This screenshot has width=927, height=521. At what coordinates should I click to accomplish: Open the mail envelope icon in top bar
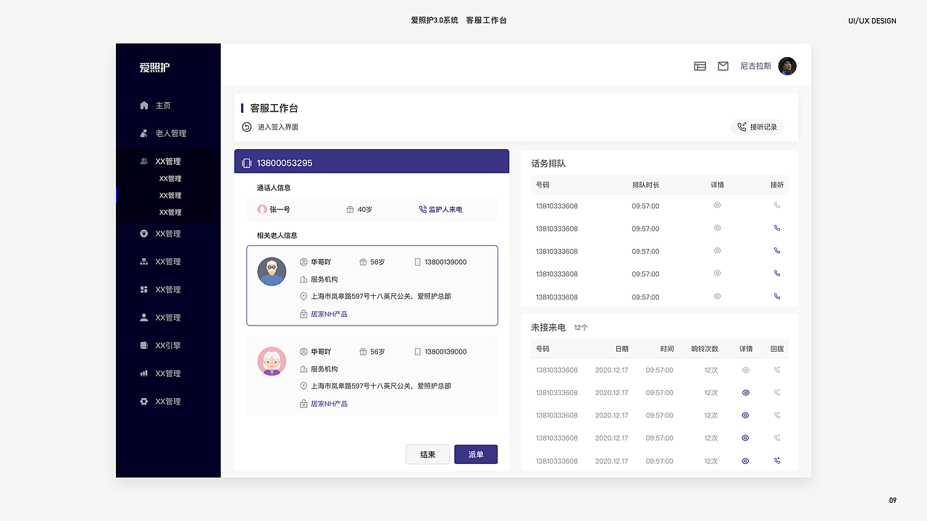tap(723, 65)
